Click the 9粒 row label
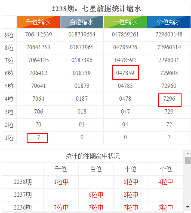 [9, 35]
